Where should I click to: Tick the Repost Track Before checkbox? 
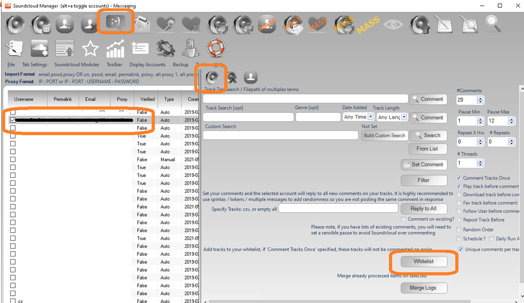click(x=459, y=220)
